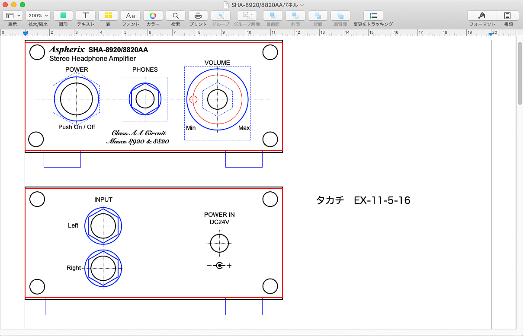Select Stereo Headphone Amplifier text
The height and width of the screenshot is (336, 523).
(x=93, y=59)
